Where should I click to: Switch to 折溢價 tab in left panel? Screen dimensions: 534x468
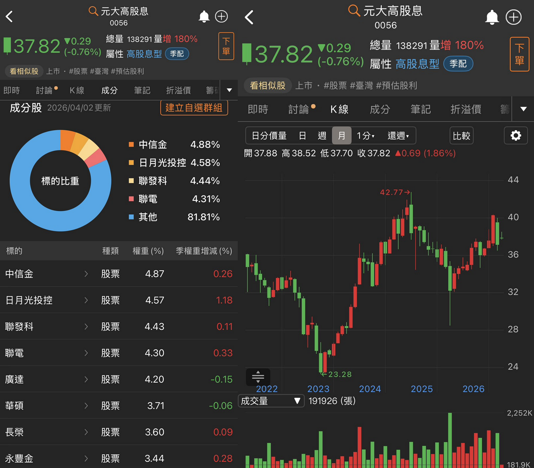pyautogui.click(x=178, y=90)
